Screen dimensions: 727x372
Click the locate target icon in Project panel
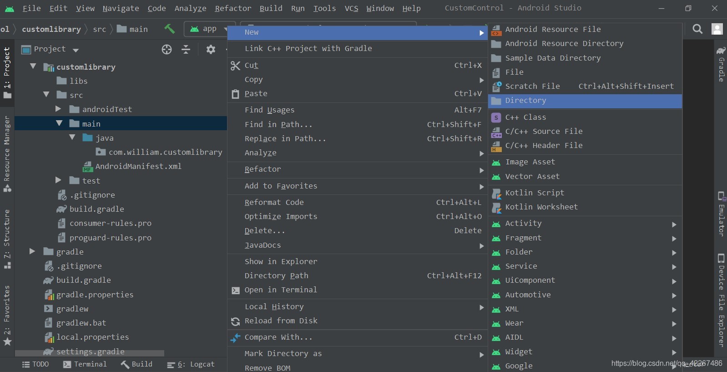click(x=167, y=49)
